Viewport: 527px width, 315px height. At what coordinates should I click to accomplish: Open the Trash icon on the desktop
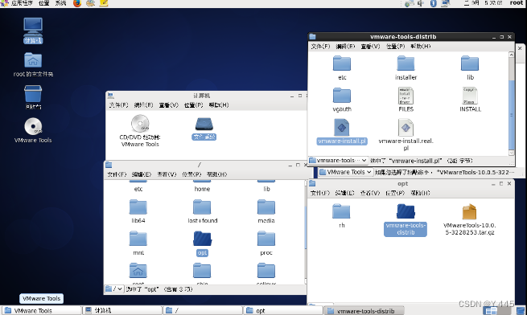[33, 97]
